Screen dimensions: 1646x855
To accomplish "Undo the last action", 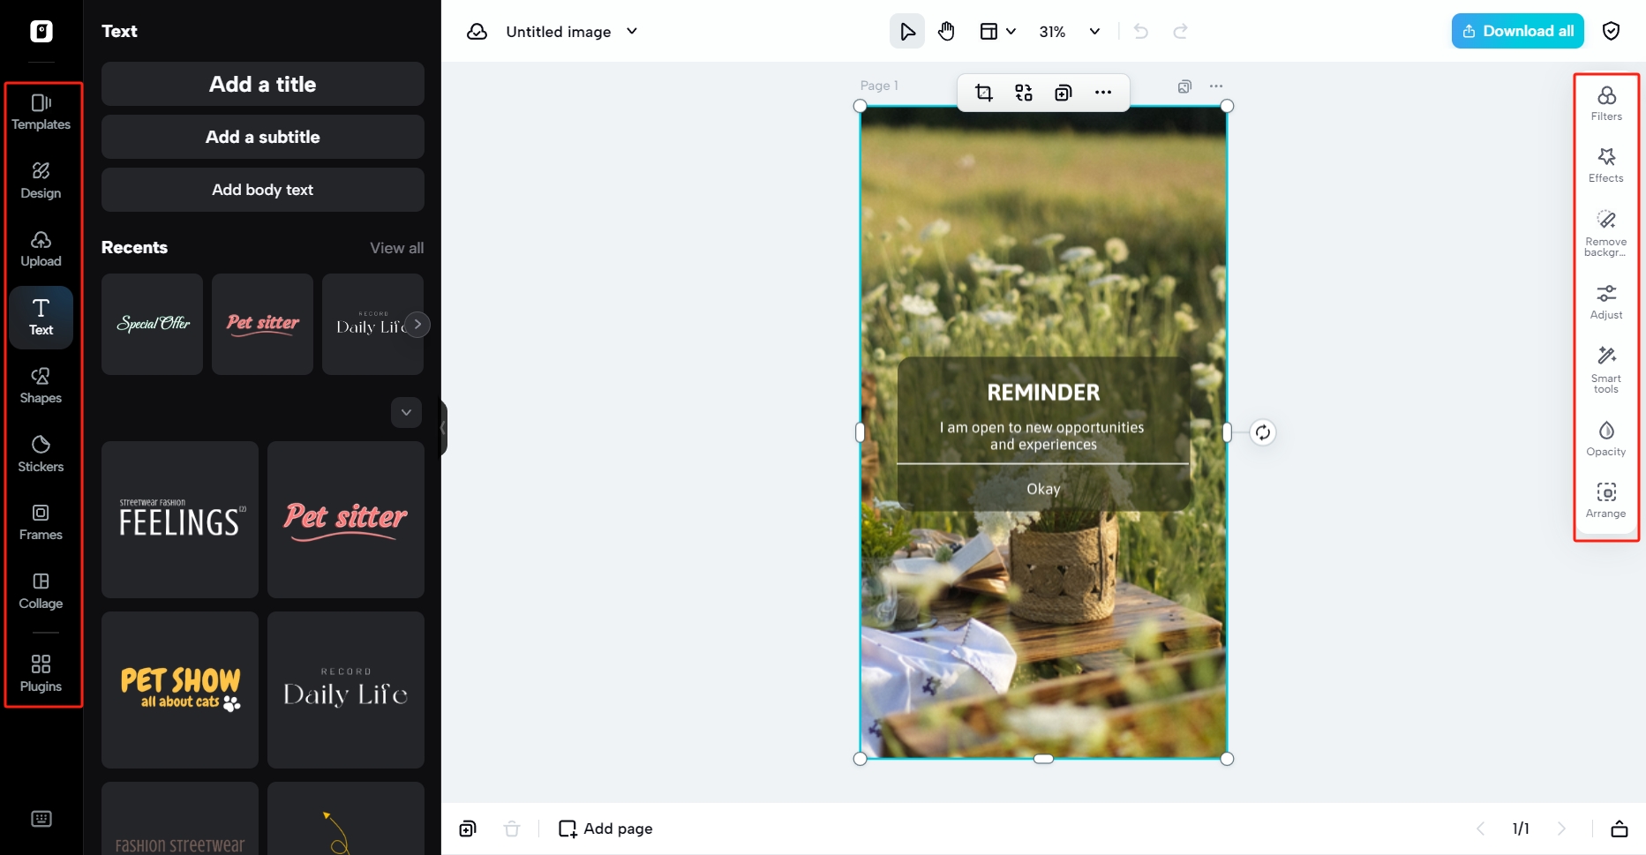I will coord(1141,32).
